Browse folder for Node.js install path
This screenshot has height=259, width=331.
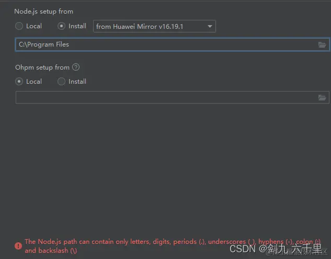point(322,45)
